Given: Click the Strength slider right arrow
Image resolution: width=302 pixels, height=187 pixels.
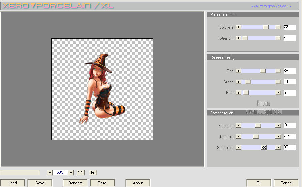Looking at the screenshot, I should pyautogui.click(x=278, y=38).
